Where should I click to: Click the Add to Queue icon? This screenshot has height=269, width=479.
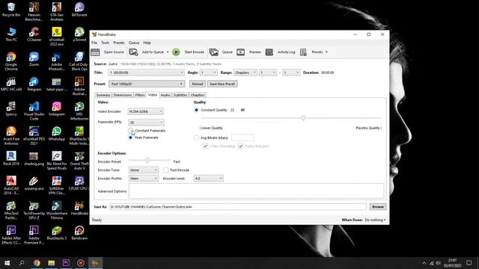coord(133,52)
